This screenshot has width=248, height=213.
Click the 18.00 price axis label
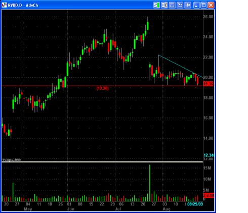[x=208, y=97]
